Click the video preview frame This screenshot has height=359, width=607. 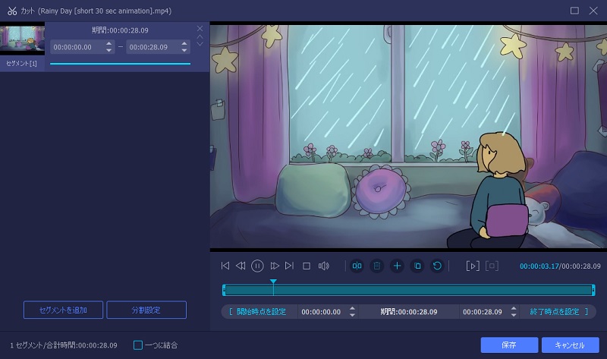408,137
